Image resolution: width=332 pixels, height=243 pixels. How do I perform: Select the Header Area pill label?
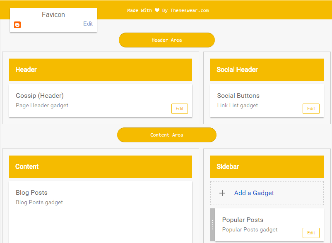pos(166,40)
